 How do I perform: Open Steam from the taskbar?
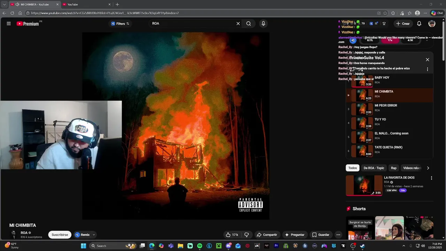(362, 246)
